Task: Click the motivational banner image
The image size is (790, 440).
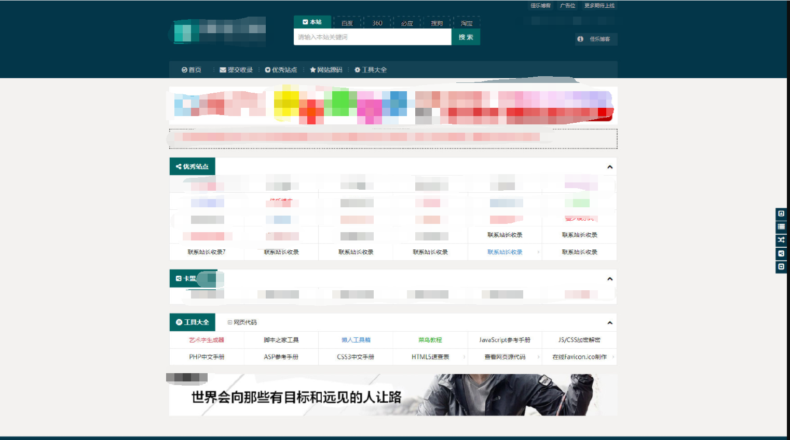Action: 393,395
